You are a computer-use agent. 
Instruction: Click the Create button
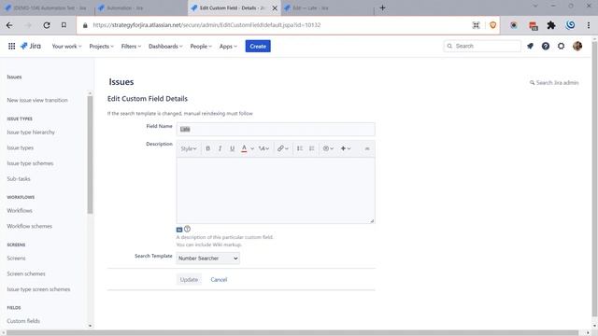(258, 46)
